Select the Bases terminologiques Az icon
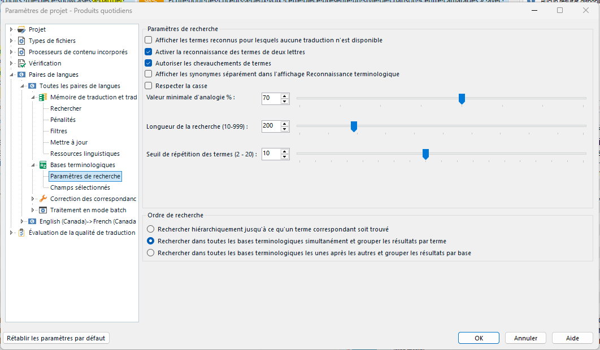The image size is (600, 350). coord(42,165)
